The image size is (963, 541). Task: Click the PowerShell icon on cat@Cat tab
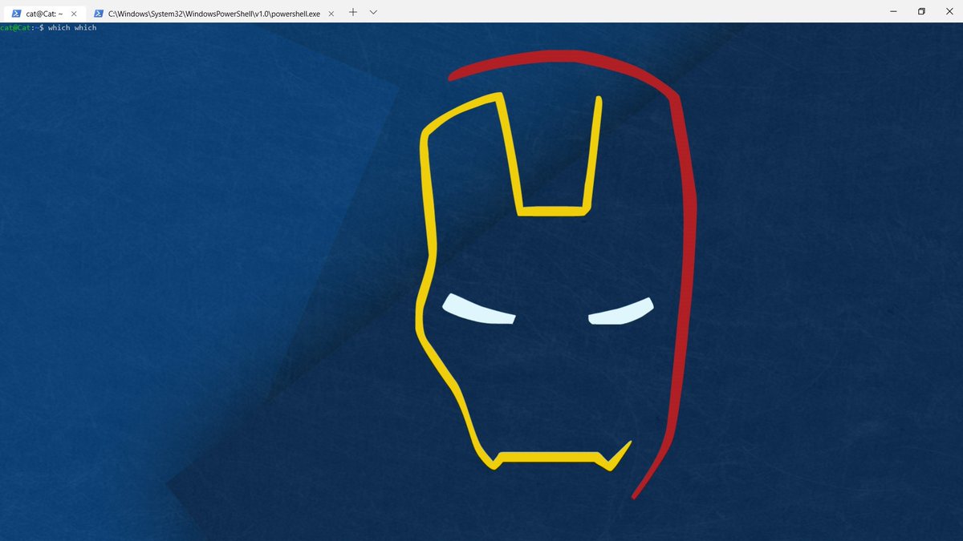coord(16,13)
